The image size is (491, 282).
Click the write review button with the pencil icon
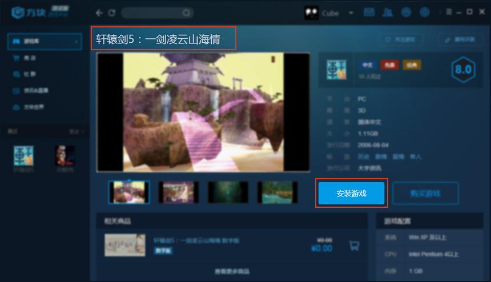click(x=460, y=40)
